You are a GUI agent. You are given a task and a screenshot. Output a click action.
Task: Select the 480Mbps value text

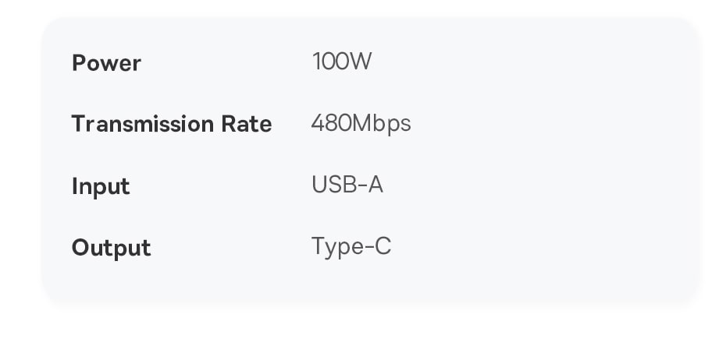[x=361, y=124]
